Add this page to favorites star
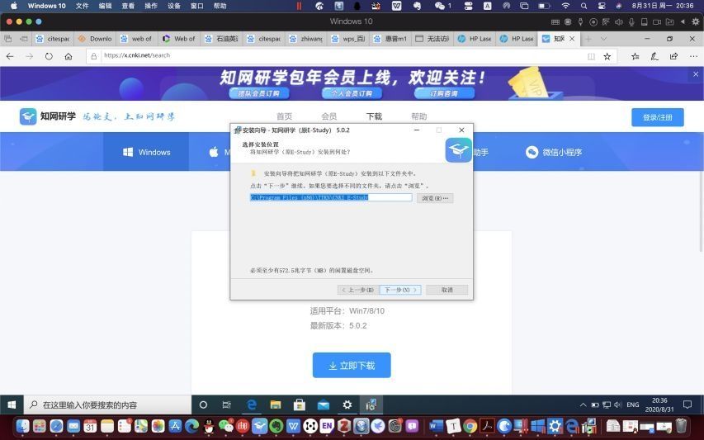Image resolution: width=704 pixels, height=440 pixels. tap(607, 56)
